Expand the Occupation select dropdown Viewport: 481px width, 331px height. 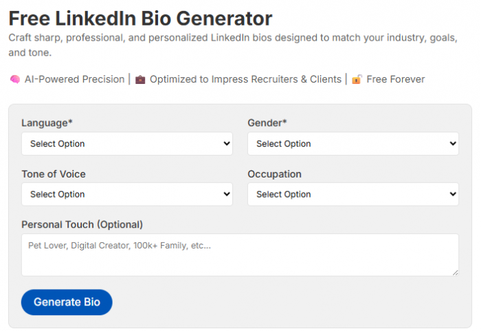[353, 194]
